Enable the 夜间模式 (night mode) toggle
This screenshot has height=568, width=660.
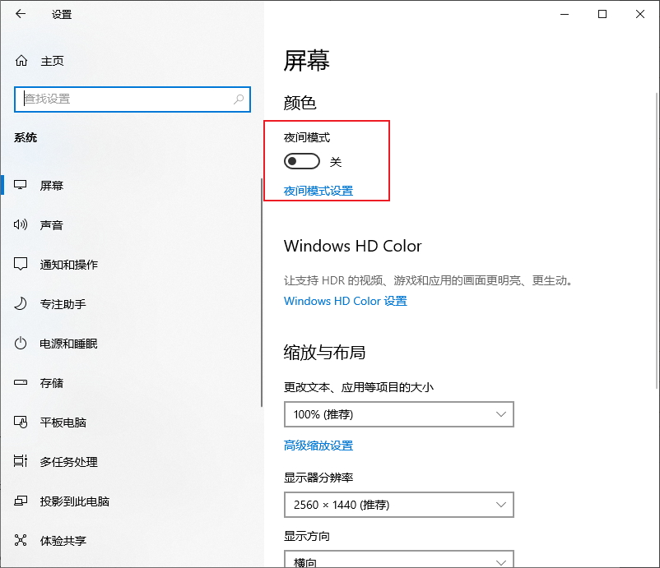[301, 161]
